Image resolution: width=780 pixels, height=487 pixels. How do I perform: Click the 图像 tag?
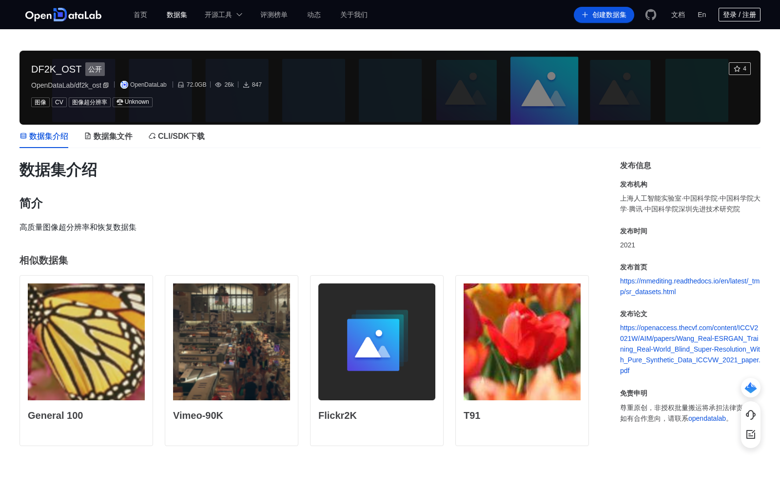[x=40, y=102]
